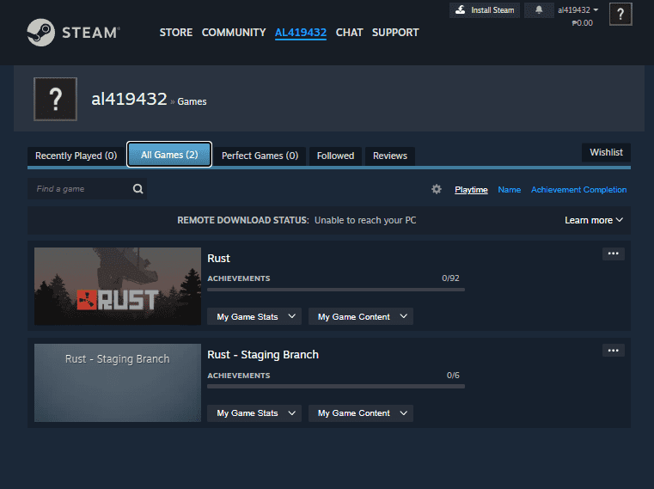The image size is (654, 489).
Task: Open the Rust - Staging Branch cover image
Action: pyautogui.click(x=118, y=382)
